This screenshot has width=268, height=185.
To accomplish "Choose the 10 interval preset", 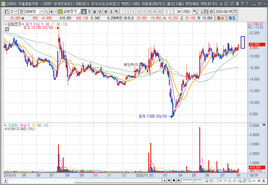I will (139, 12).
